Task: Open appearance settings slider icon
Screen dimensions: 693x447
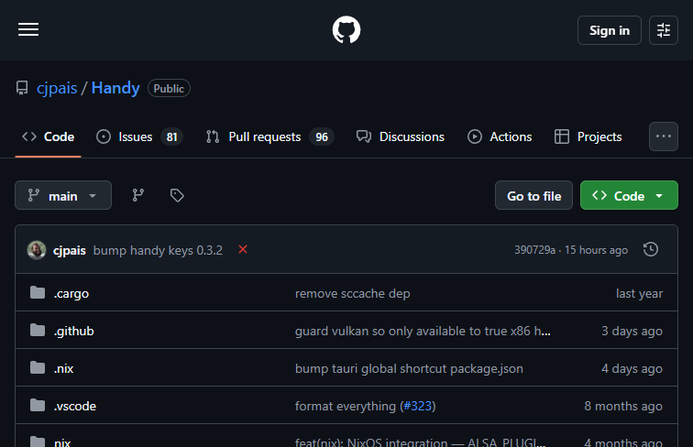Action: 664,30
